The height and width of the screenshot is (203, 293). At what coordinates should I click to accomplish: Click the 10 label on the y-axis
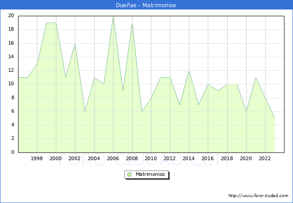[11, 84]
